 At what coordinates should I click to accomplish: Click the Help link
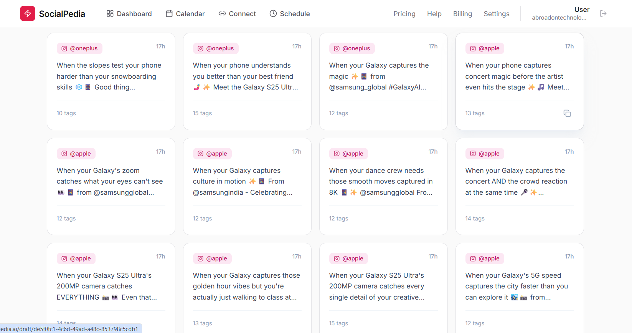[x=434, y=14]
